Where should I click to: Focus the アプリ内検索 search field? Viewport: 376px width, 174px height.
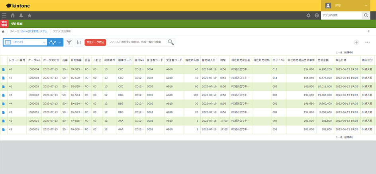click(x=341, y=15)
